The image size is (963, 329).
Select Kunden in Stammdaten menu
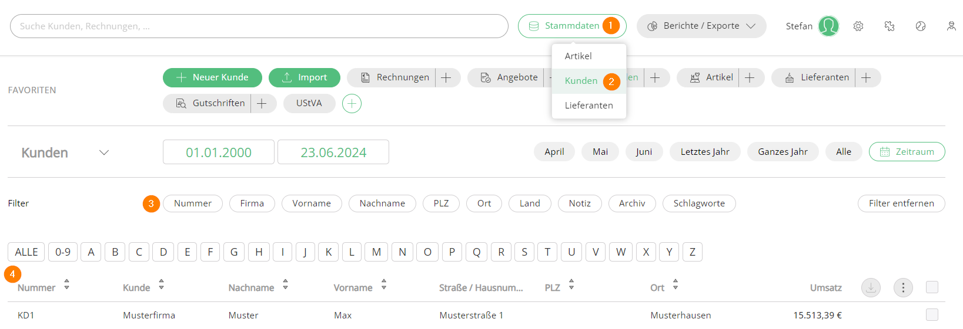(589, 81)
